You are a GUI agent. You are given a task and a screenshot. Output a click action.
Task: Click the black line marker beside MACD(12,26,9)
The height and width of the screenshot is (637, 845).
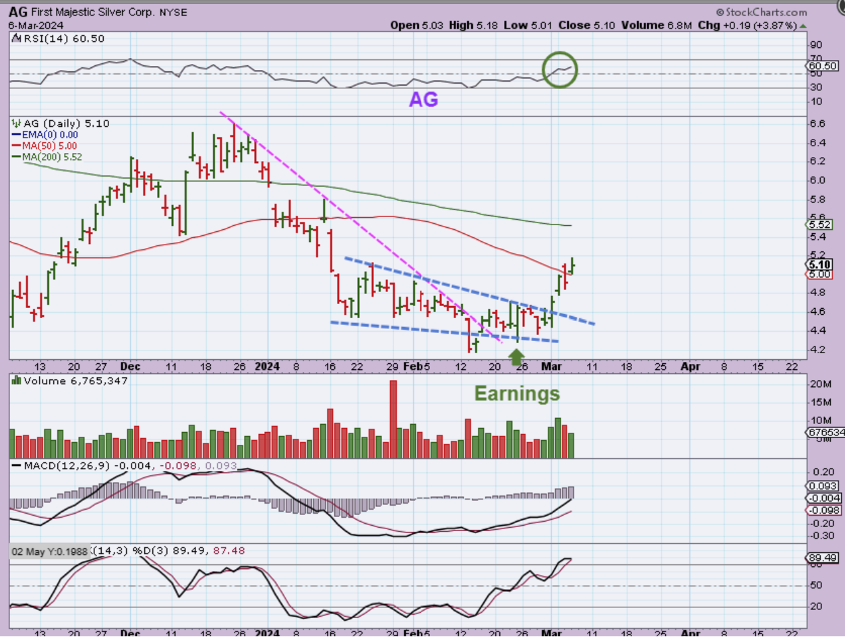click(x=16, y=466)
